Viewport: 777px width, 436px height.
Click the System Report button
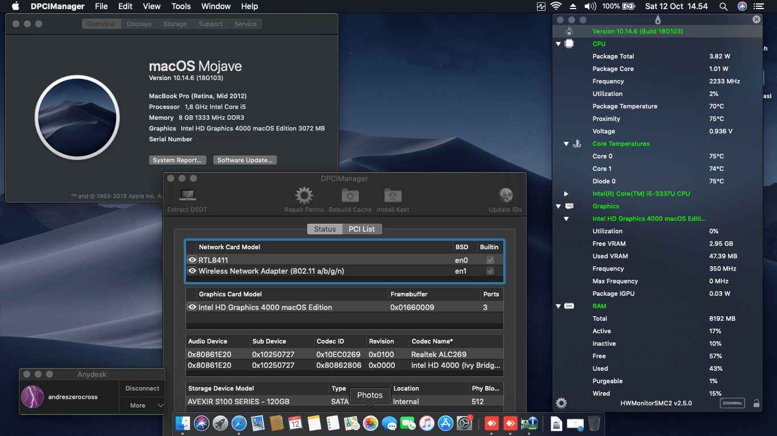(177, 160)
